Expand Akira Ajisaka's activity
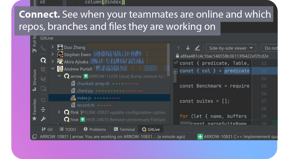The height and width of the screenshot is (159, 289). pyautogui.click(x=53, y=61)
